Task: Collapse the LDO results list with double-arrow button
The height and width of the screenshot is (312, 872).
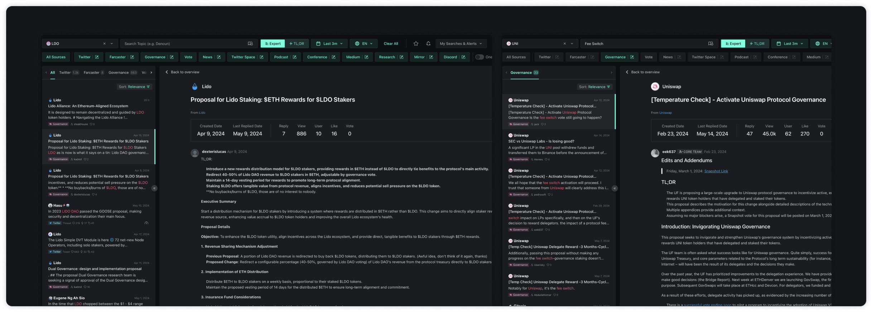Action: point(154,188)
